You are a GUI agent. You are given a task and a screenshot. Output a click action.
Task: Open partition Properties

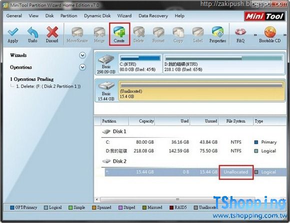[x=217, y=35]
